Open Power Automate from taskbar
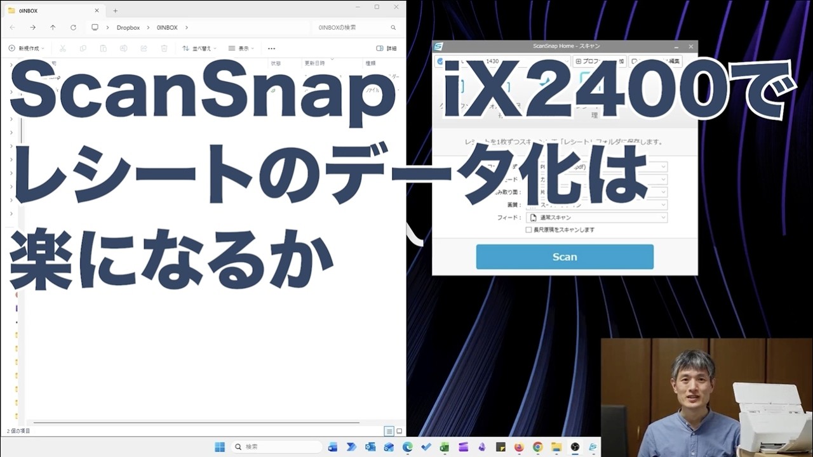The image size is (813, 457). (351, 447)
